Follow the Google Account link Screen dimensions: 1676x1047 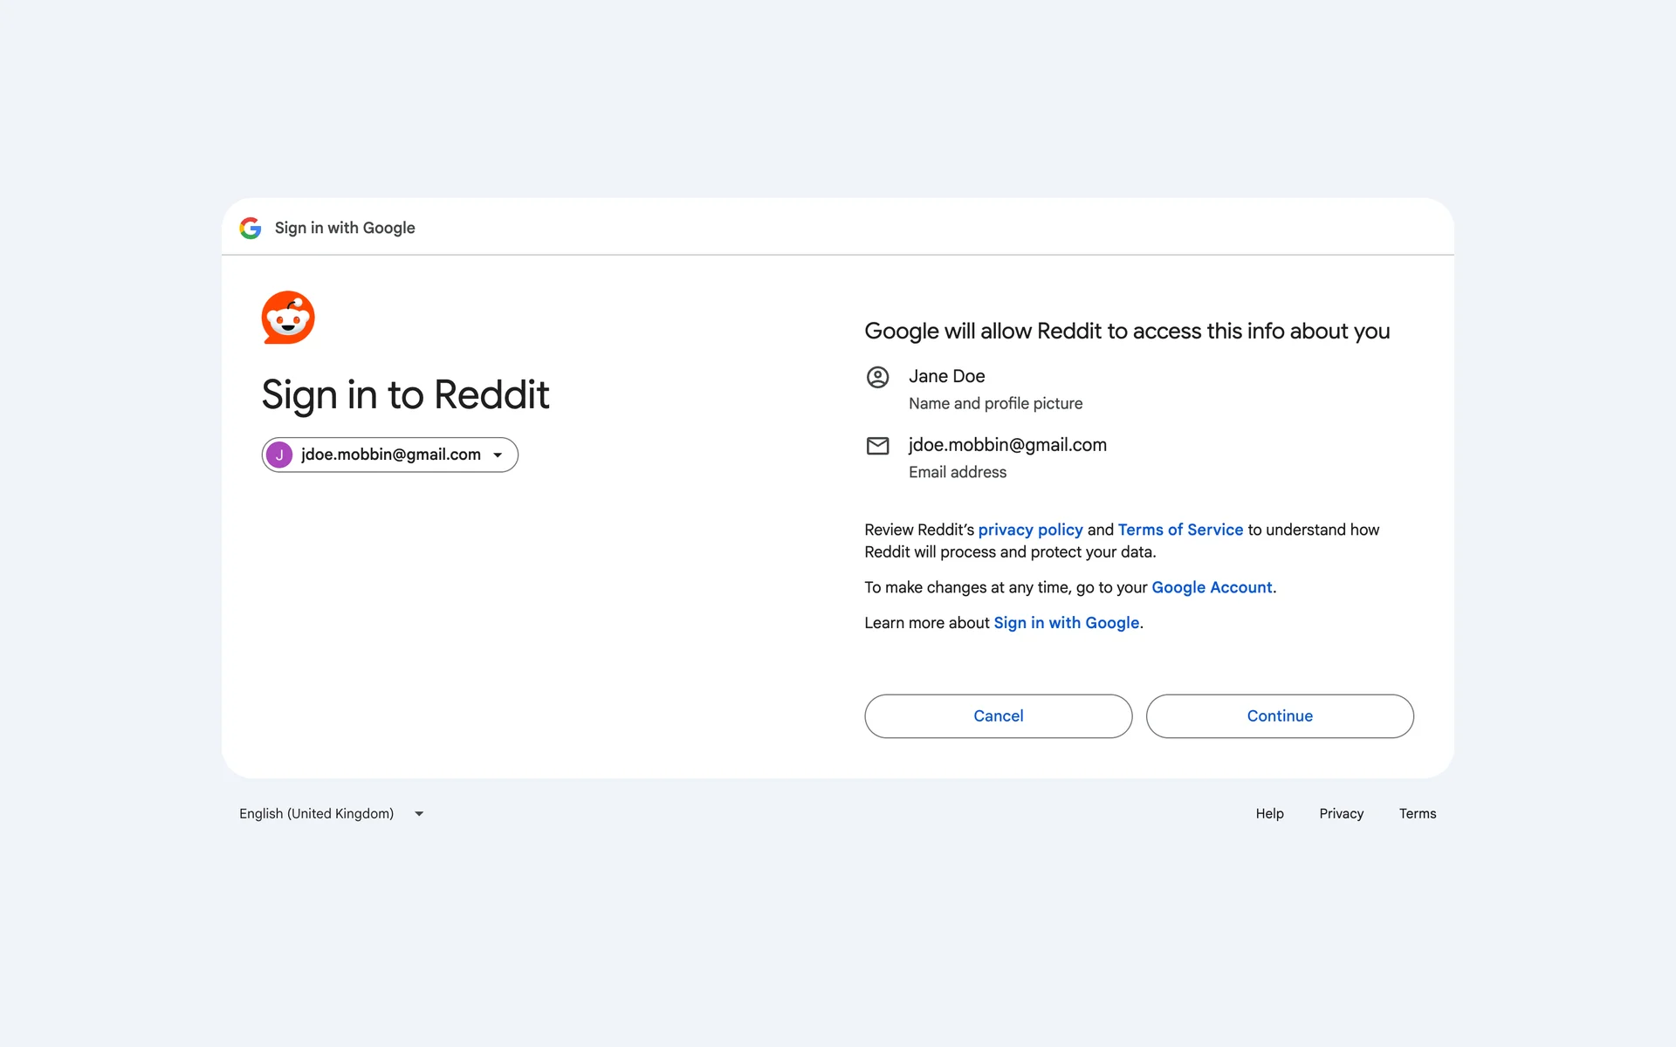pyautogui.click(x=1212, y=587)
